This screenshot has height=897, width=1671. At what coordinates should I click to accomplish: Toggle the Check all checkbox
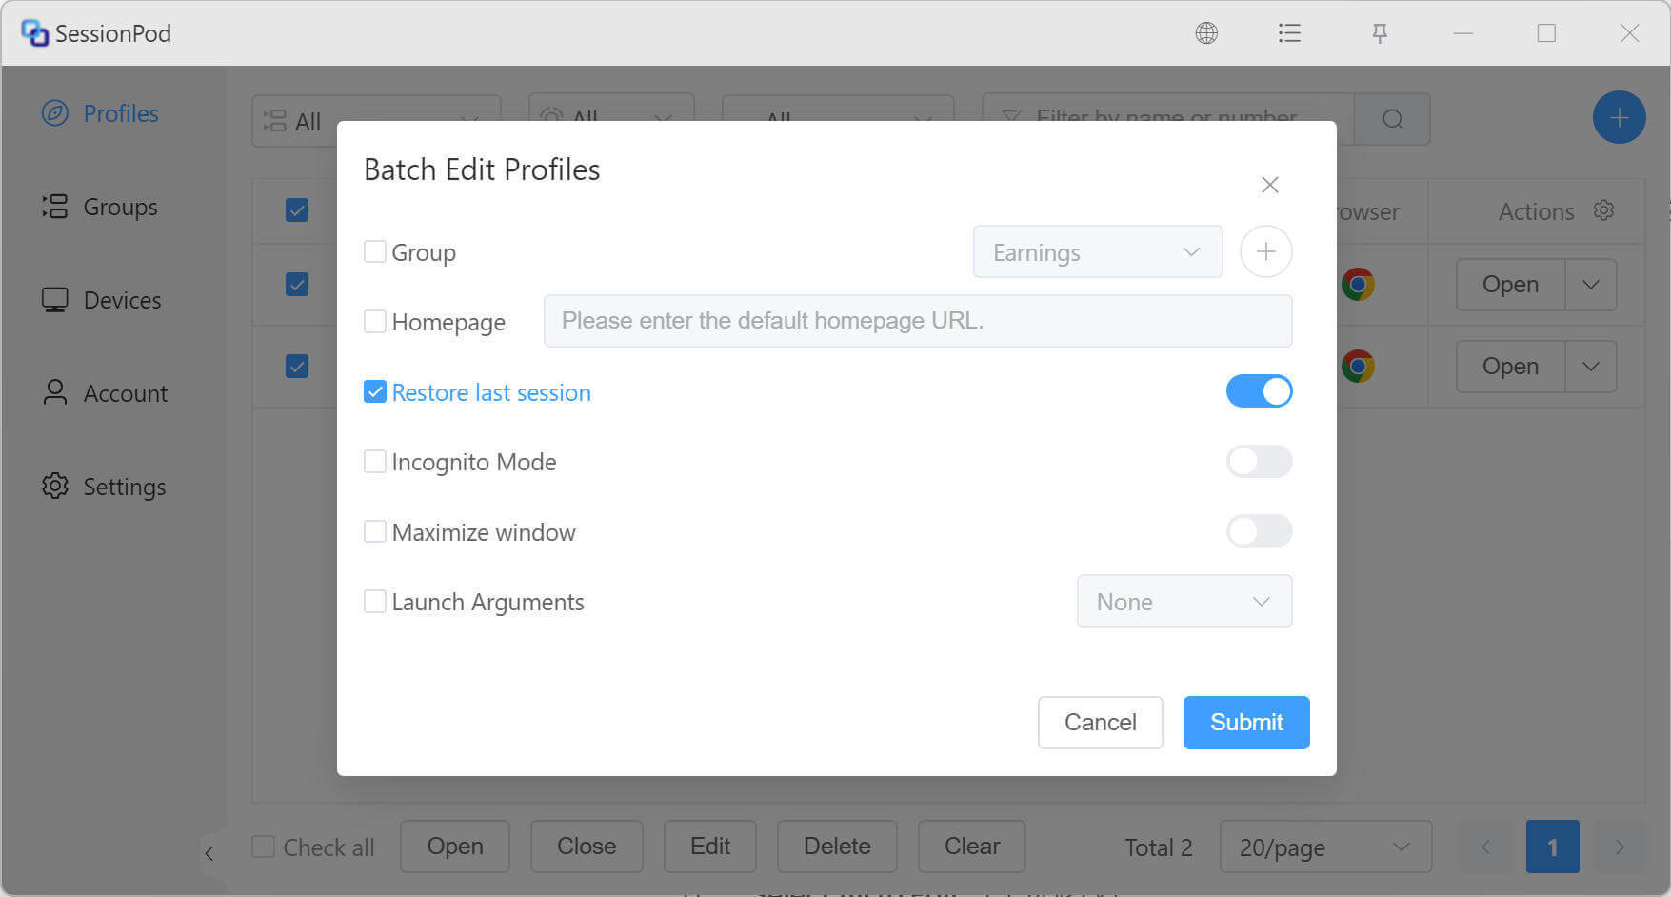tap(263, 847)
